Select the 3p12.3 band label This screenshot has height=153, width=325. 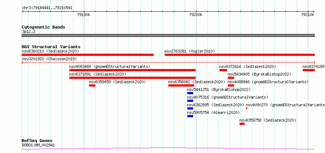[28, 31]
